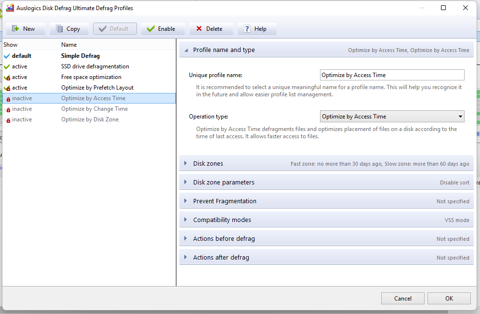Click the Enable profile button
The width and height of the screenshot is (480, 314).
[x=163, y=29]
